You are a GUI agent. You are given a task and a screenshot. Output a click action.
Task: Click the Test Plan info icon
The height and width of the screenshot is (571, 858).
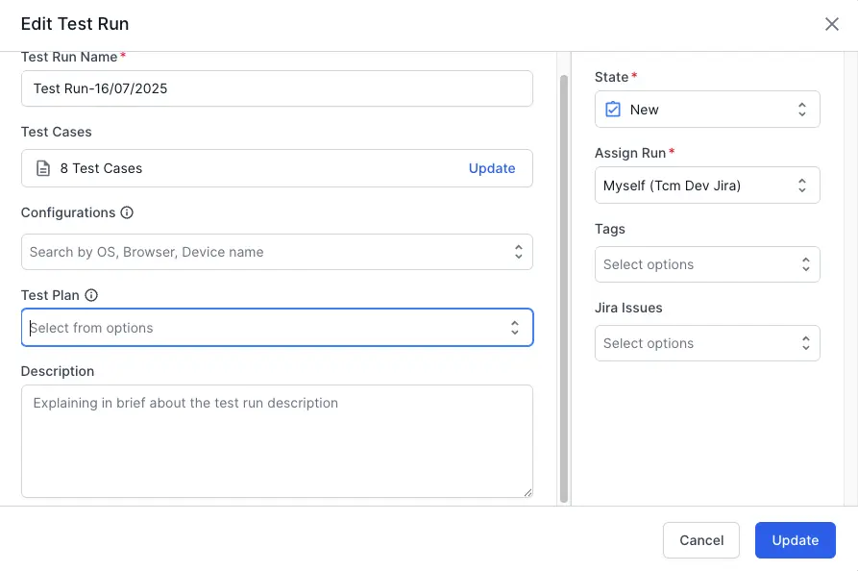(91, 295)
